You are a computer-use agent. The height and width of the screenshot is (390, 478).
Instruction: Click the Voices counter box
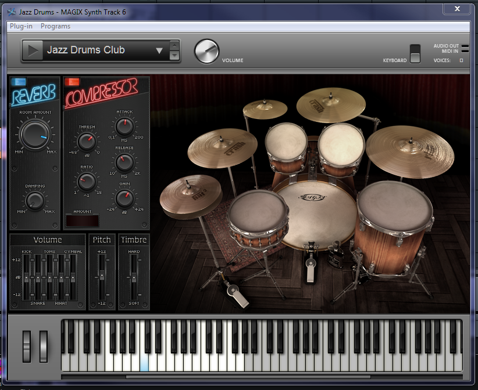(x=461, y=60)
